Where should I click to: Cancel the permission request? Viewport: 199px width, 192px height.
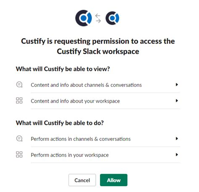[x=82, y=180]
